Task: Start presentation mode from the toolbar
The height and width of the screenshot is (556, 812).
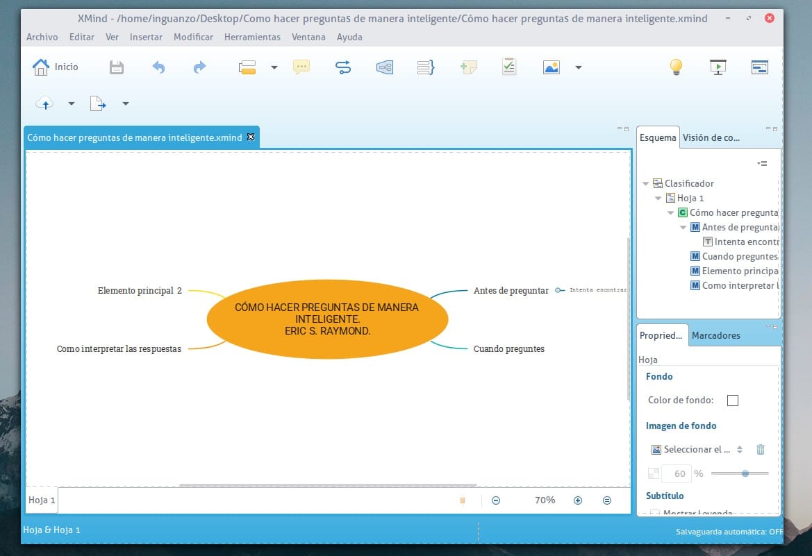Action: (718, 67)
